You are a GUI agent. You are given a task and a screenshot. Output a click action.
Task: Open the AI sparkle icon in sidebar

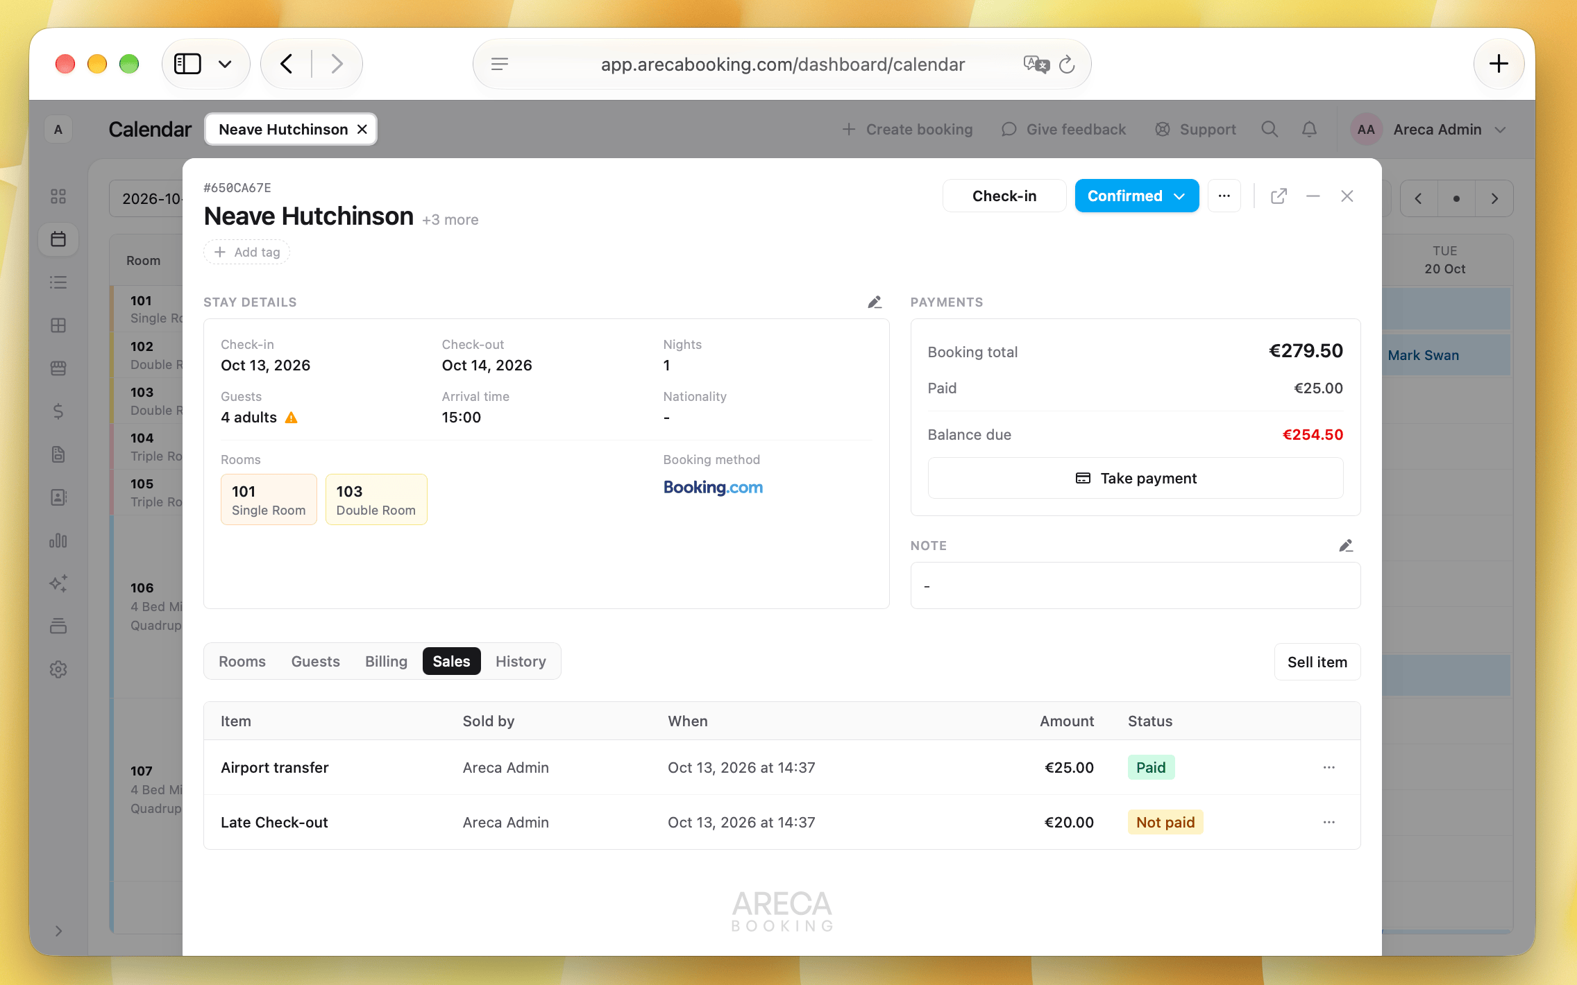coord(58,583)
